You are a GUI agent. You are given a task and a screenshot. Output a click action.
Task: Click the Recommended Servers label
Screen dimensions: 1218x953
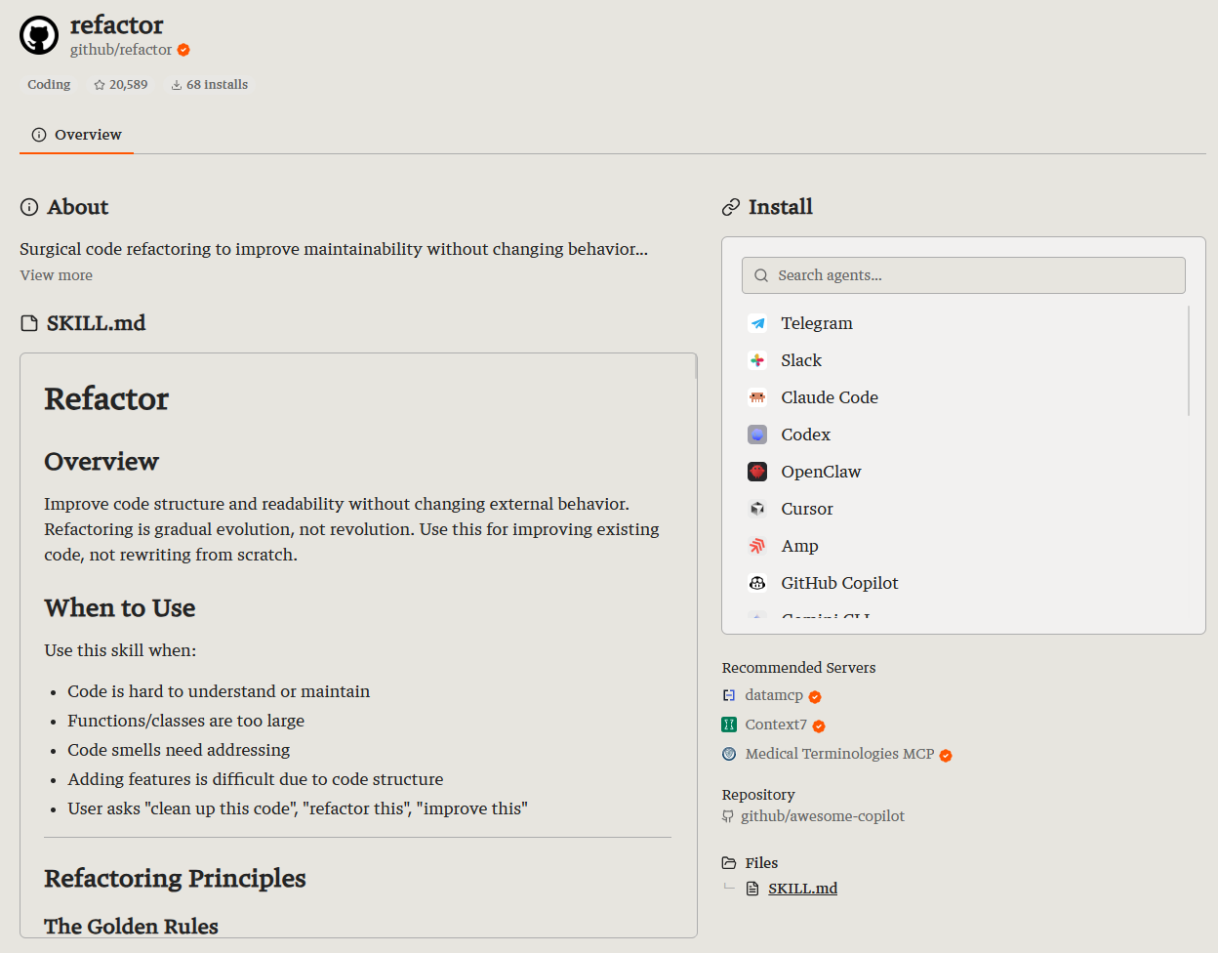798,668
